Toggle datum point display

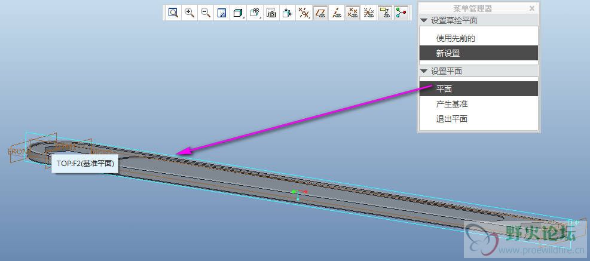point(353,13)
